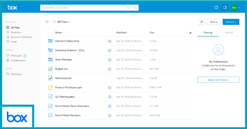This screenshot has height=129, width=247.
Task: Open Social Media Cheat Sheet.docx file name
Action: click(72, 106)
